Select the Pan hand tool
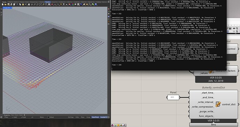 pyautogui.click(x=29, y=5)
